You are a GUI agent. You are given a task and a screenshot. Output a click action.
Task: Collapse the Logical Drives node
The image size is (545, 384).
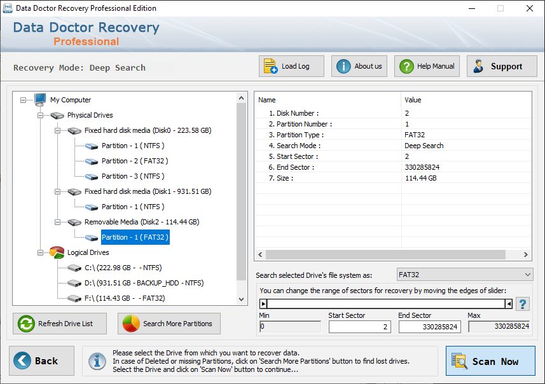40,252
